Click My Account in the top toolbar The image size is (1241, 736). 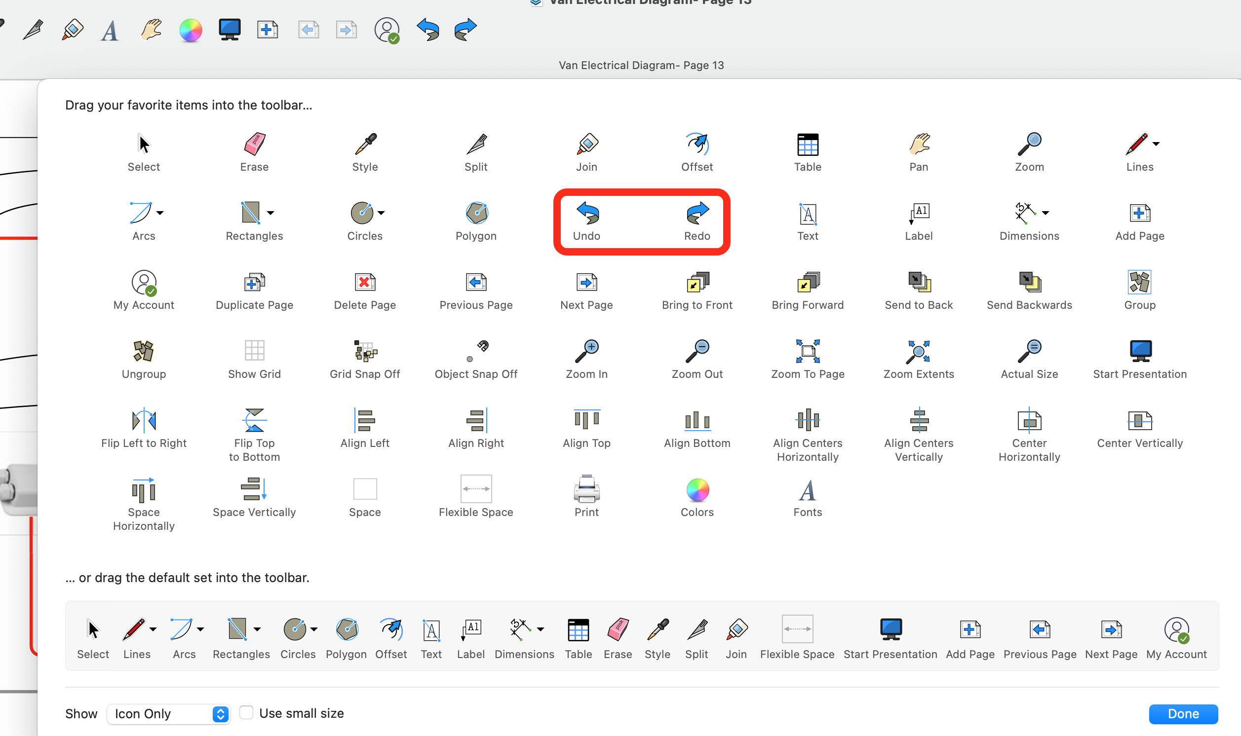[x=387, y=31]
